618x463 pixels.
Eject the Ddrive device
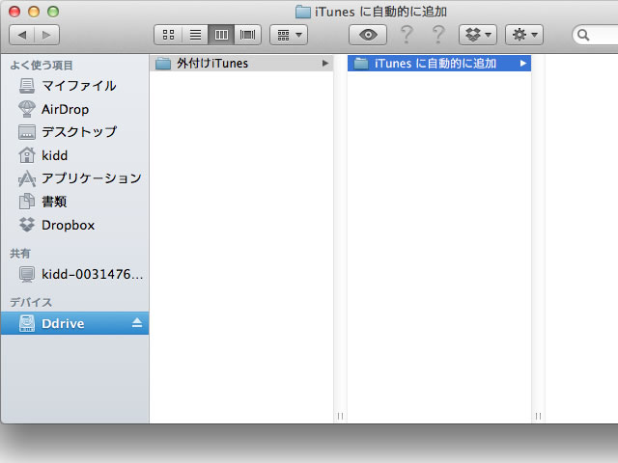pyautogui.click(x=137, y=323)
